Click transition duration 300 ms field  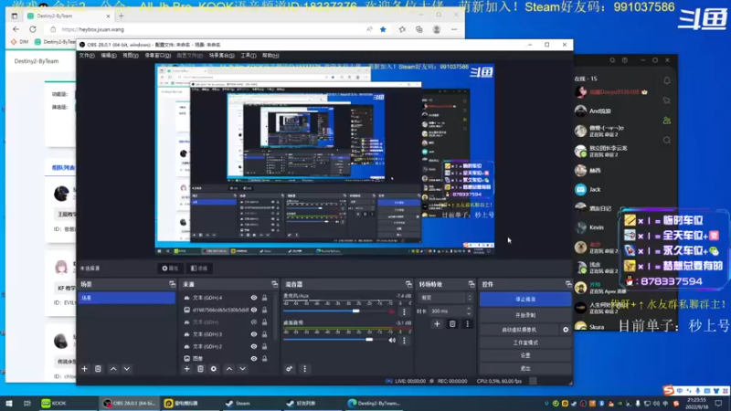tap(447, 311)
